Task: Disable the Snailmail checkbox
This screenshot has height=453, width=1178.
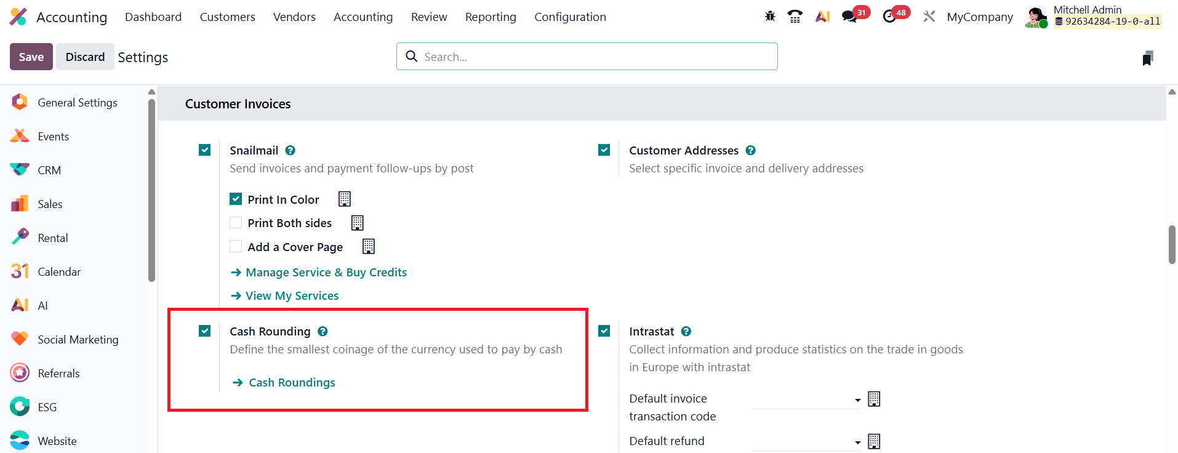Action: (x=205, y=150)
